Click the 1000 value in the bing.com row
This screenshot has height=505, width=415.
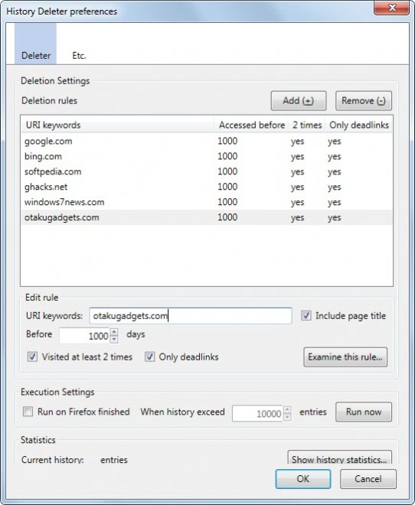pos(227,156)
